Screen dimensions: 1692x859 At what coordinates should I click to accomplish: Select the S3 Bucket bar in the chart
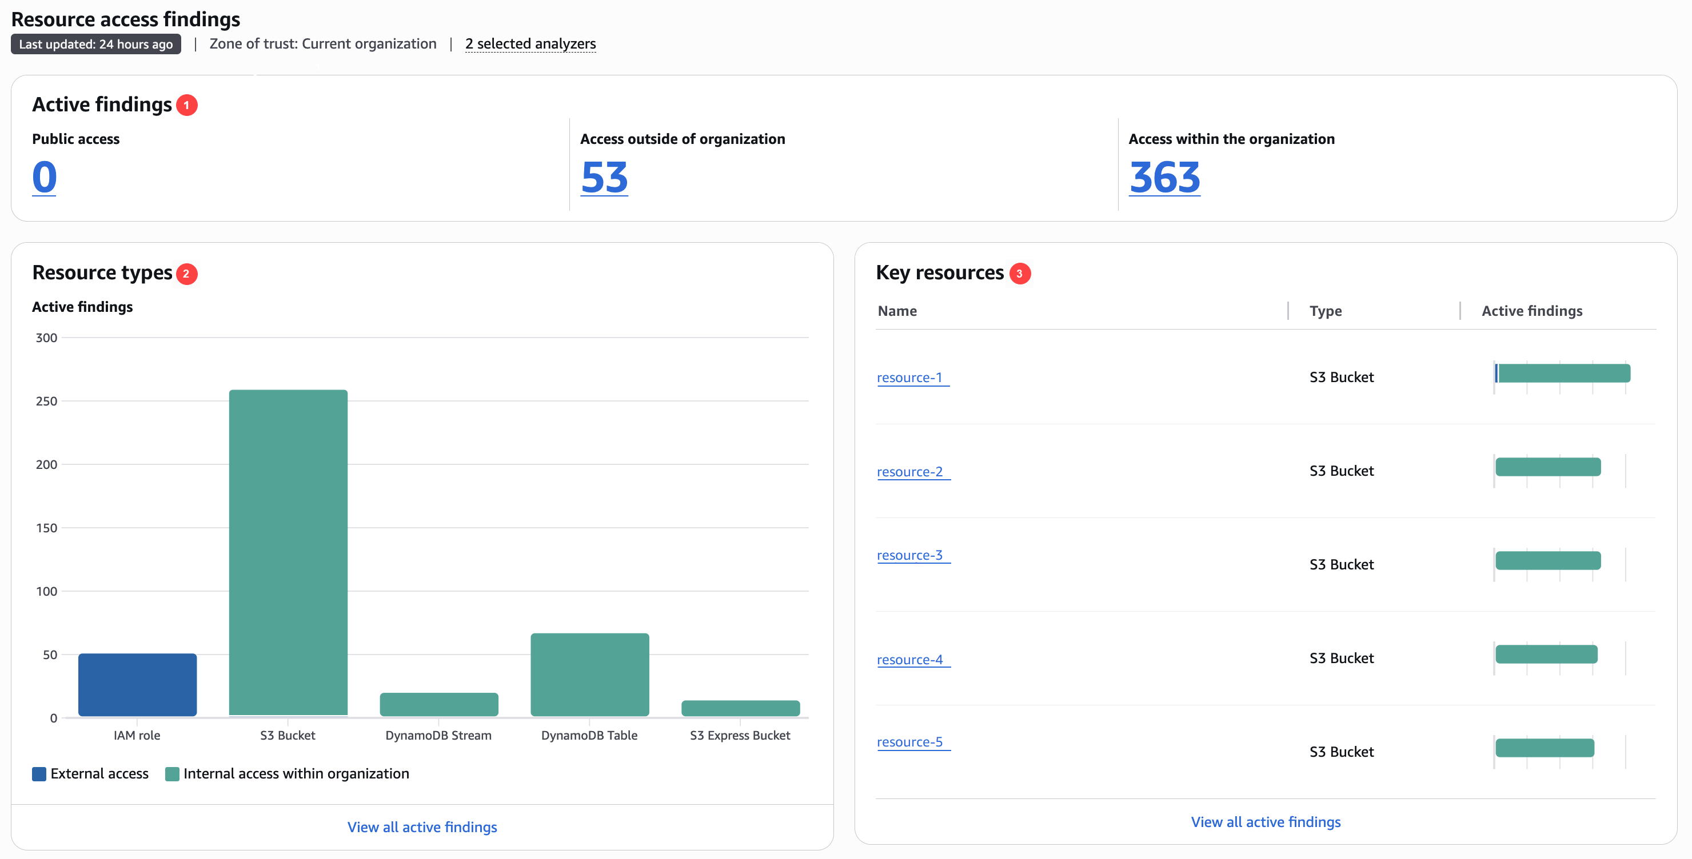tap(288, 551)
